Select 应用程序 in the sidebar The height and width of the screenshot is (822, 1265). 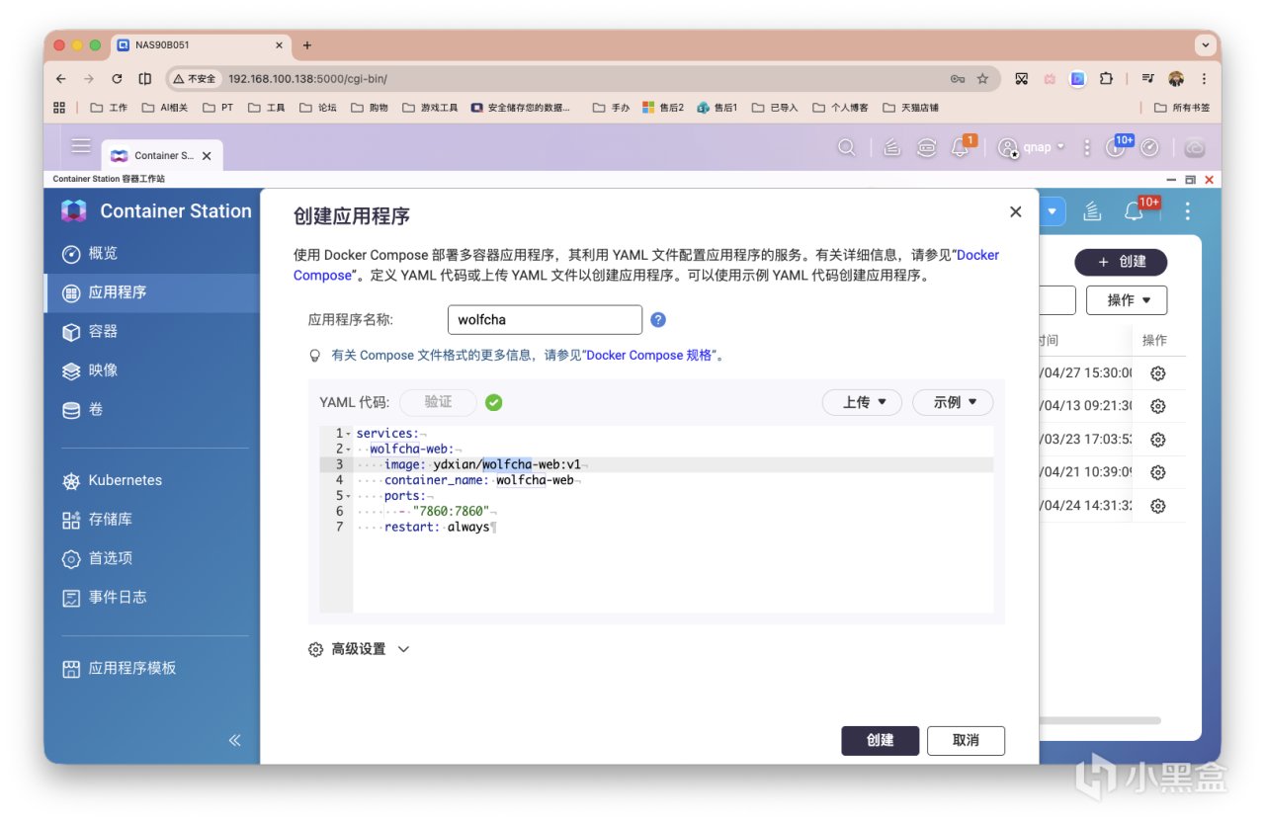point(150,292)
